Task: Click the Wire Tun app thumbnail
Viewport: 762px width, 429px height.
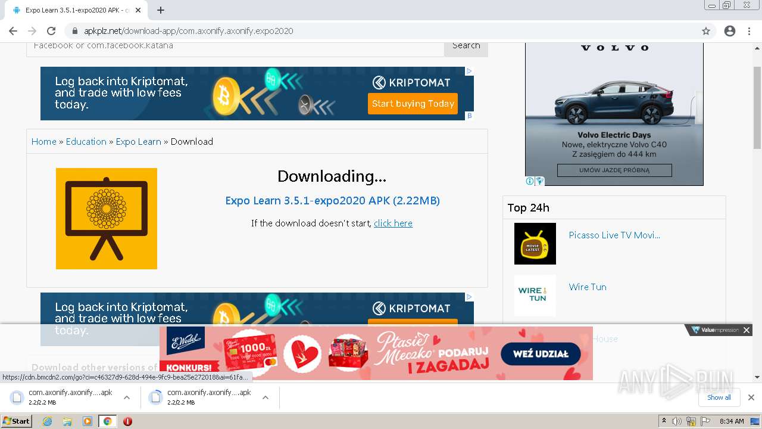Action: [535, 296]
